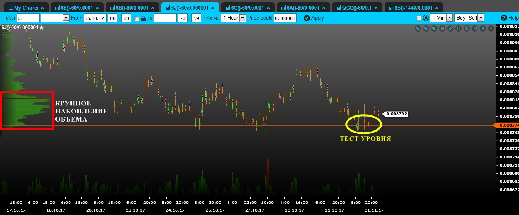Switch to the 6B()-1440/0.0001 tab
Viewport: 519px width, 215px height.
(x=414, y=8)
